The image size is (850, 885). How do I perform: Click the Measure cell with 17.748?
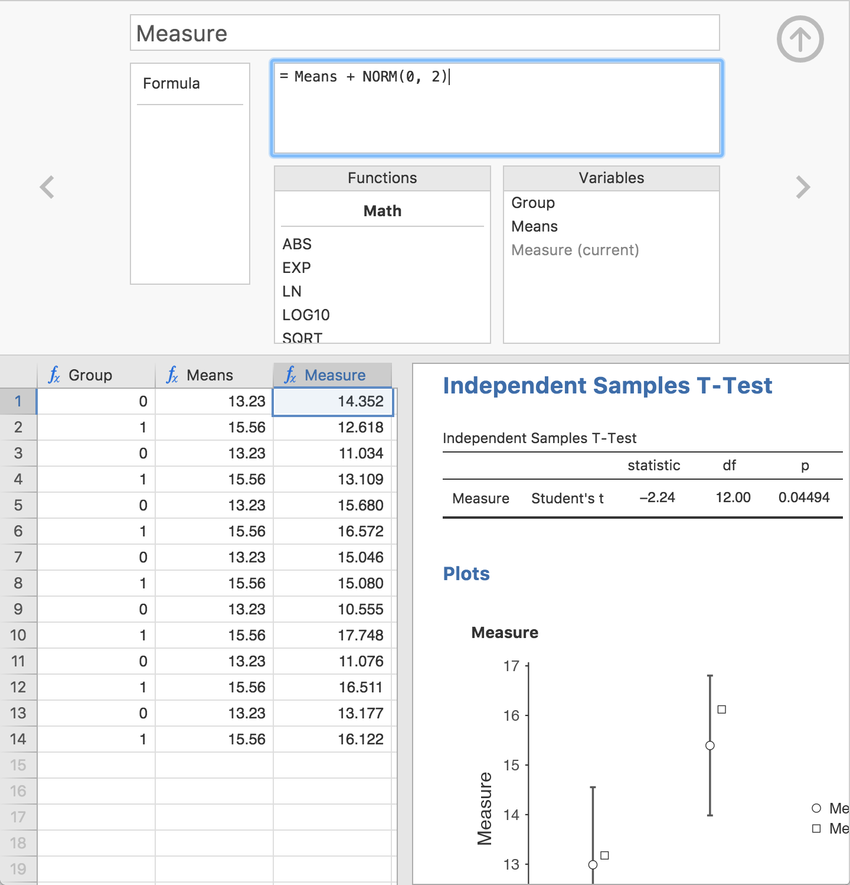click(332, 635)
